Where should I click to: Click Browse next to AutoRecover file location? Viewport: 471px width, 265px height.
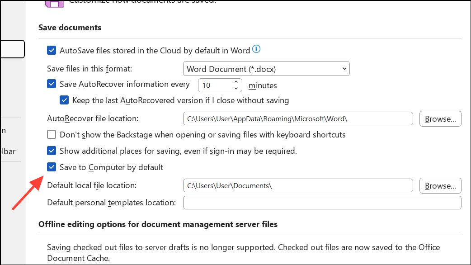tap(440, 118)
